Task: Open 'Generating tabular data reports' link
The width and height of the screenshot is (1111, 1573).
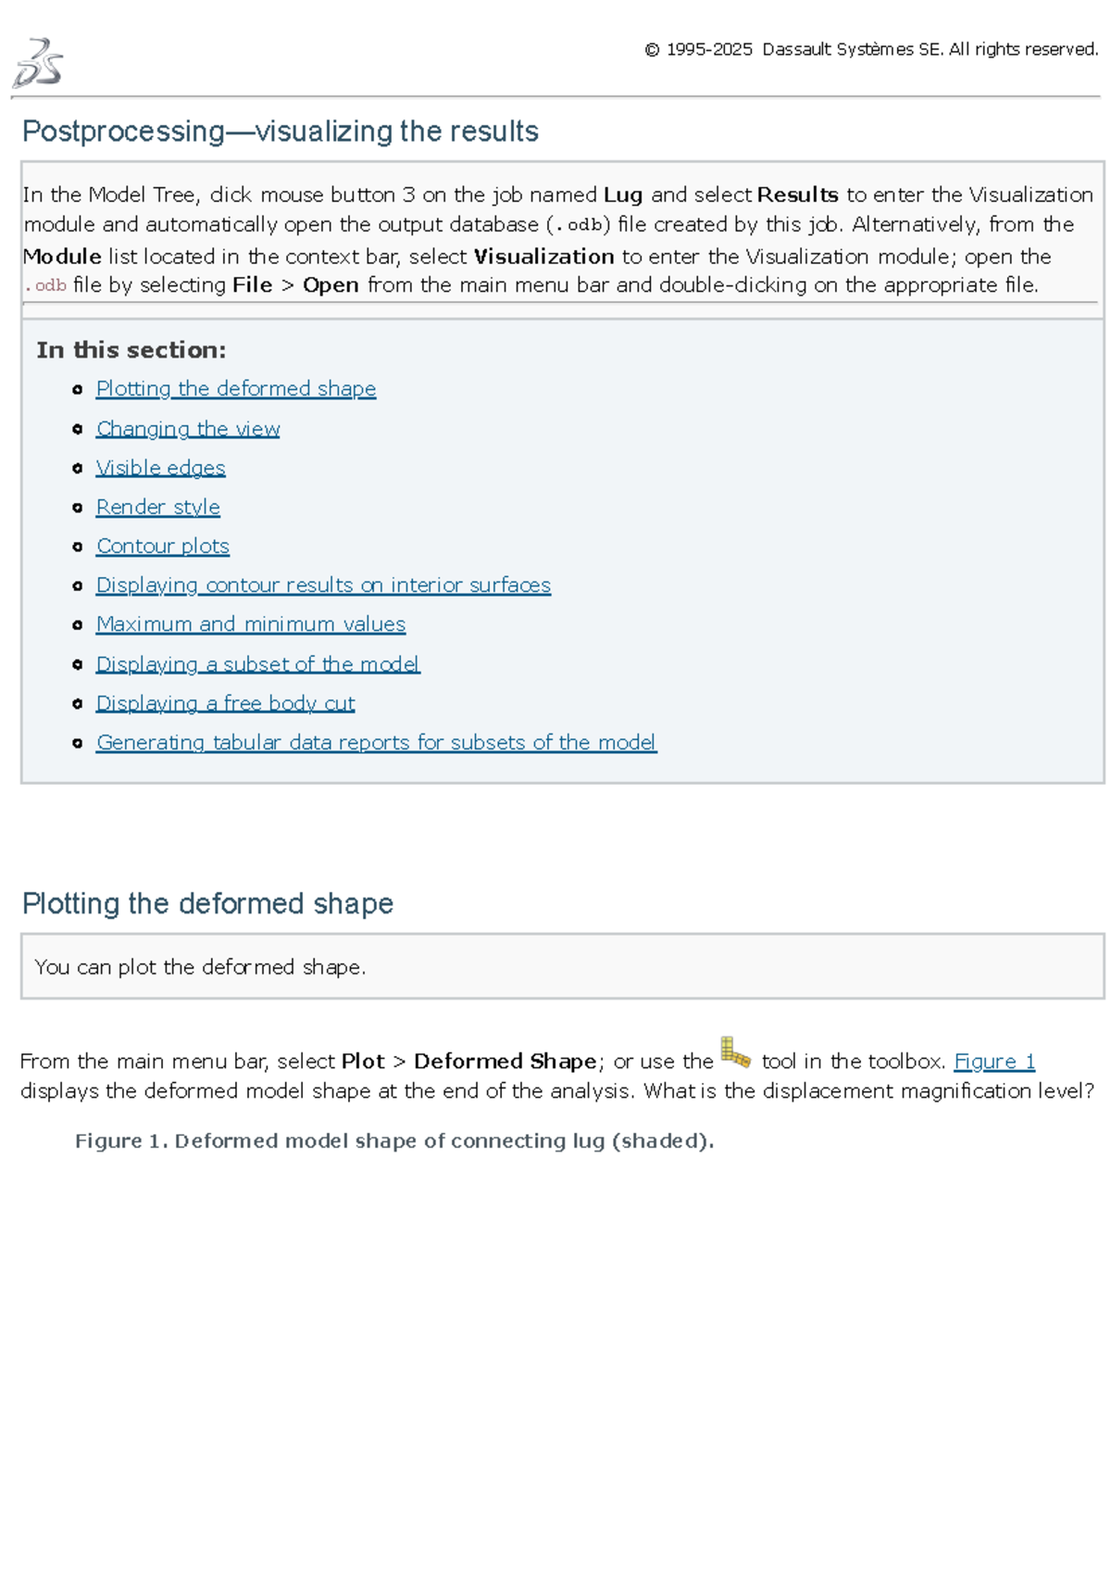Action: (x=376, y=743)
